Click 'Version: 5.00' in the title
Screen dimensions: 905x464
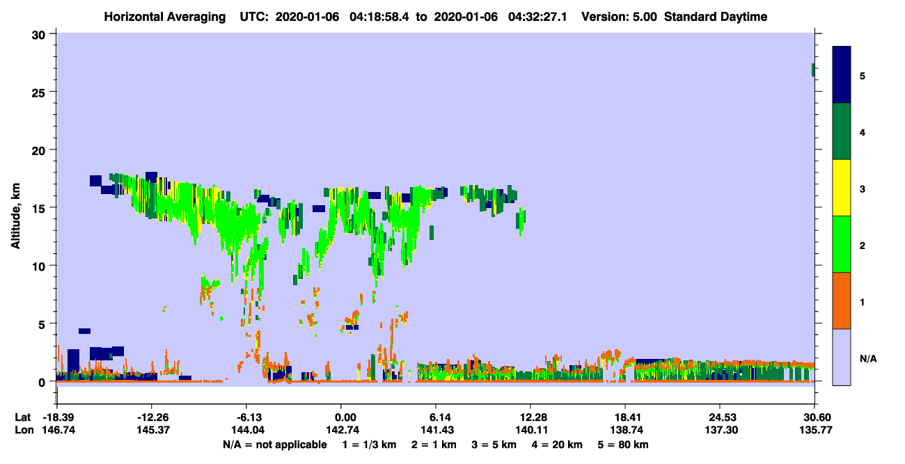pos(618,17)
